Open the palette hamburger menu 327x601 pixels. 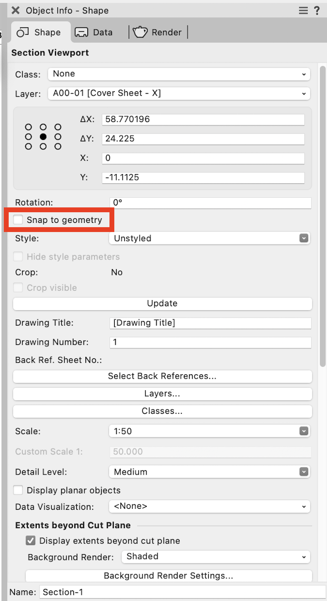303,11
